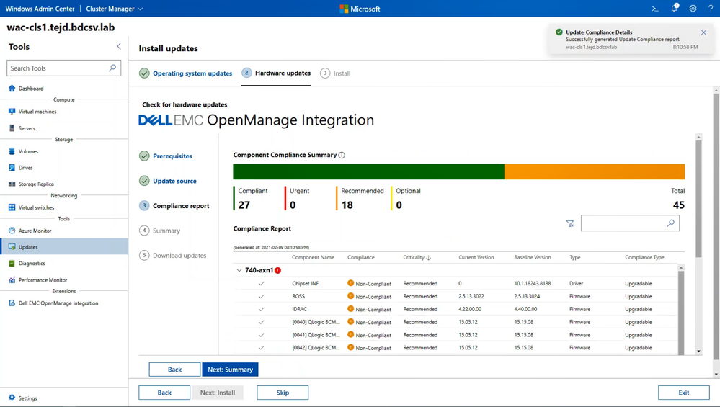Select the Compliance report step
This screenshot has width=720, height=407.
[174, 205]
